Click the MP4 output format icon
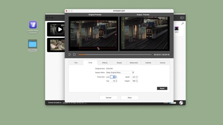This screenshot has height=125, width=223. tap(177, 28)
